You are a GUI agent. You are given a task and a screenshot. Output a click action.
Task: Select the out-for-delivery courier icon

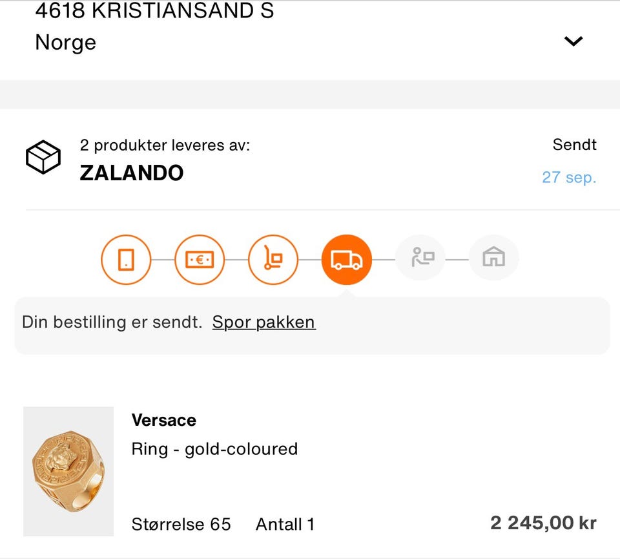coord(420,258)
